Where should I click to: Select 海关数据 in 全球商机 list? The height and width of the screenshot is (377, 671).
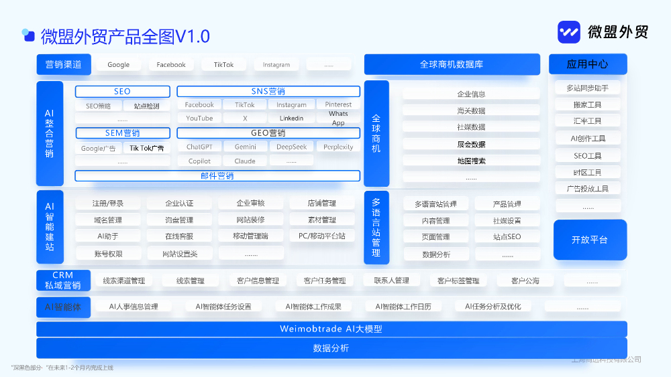tap(471, 110)
